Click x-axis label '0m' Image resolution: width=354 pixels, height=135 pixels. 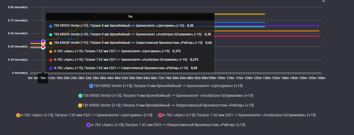pos(31,78)
